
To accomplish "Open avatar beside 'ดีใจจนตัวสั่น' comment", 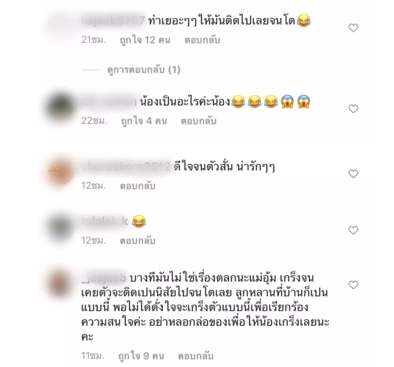I will coord(60,172).
